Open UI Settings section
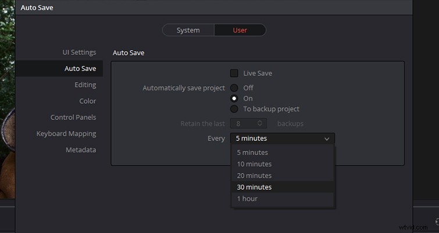 click(x=79, y=52)
